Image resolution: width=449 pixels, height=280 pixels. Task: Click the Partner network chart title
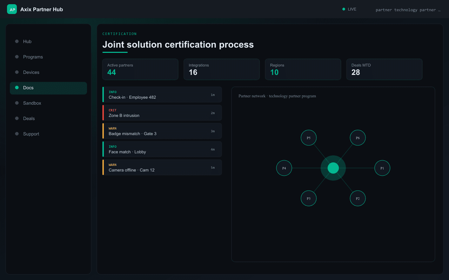tap(277, 96)
